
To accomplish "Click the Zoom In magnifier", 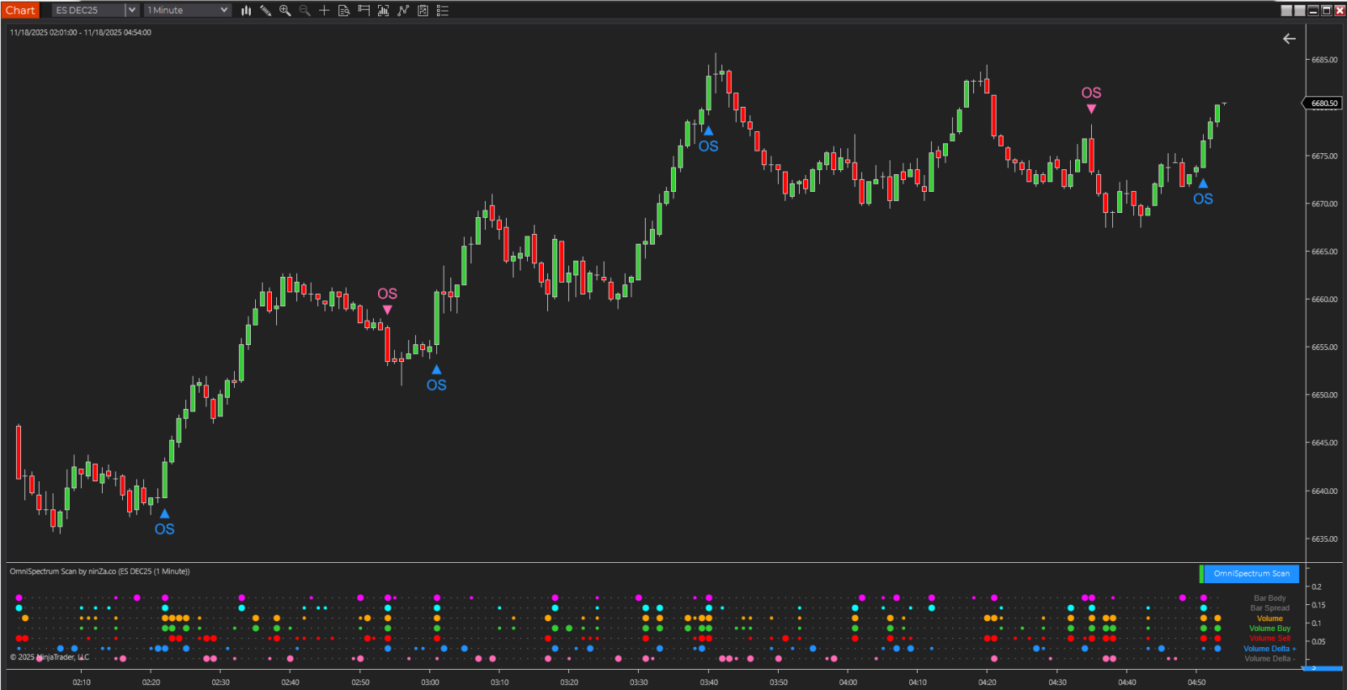I will click(x=285, y=10).
